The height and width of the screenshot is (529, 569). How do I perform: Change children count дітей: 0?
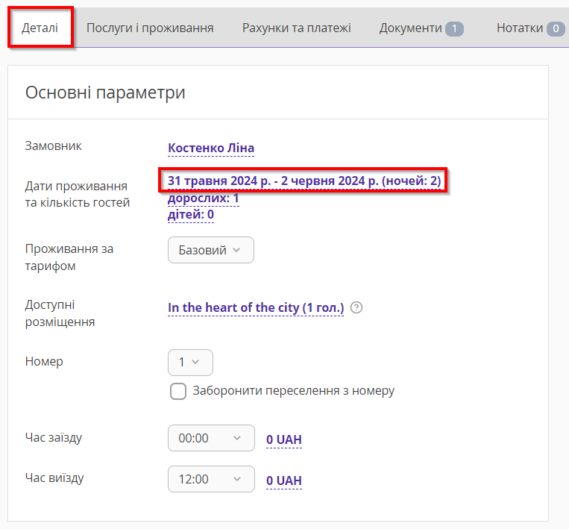tap(190, 215)
